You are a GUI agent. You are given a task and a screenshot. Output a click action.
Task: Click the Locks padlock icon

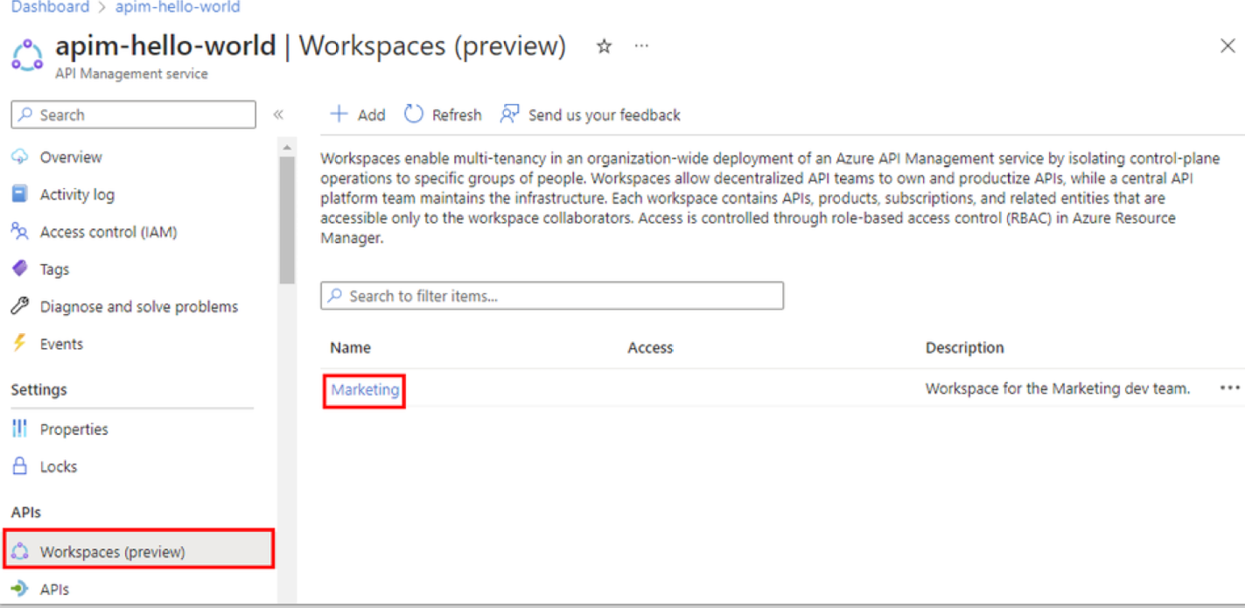(19, 466)
